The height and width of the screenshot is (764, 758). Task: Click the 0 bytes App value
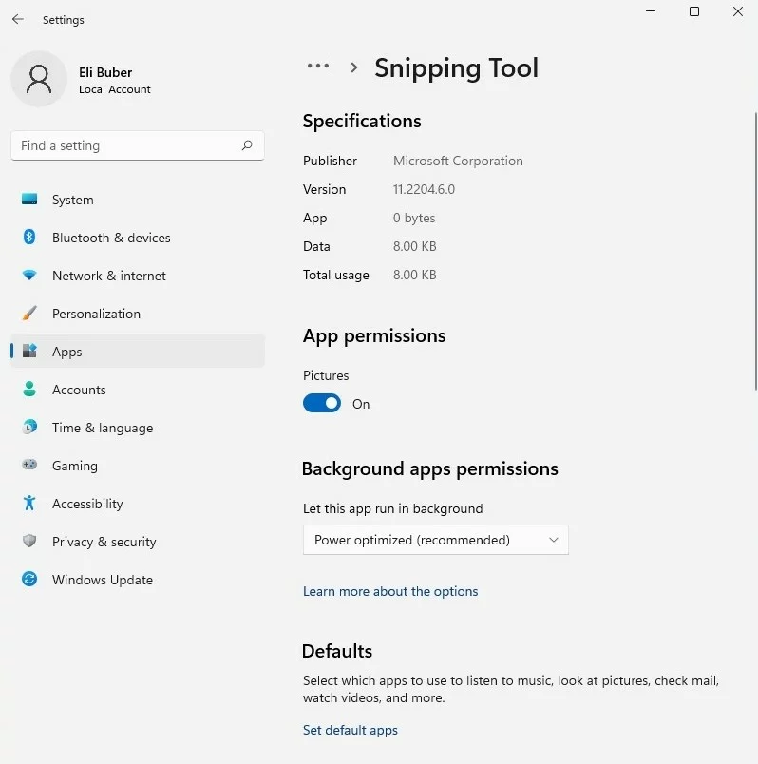tap(414, 218)
